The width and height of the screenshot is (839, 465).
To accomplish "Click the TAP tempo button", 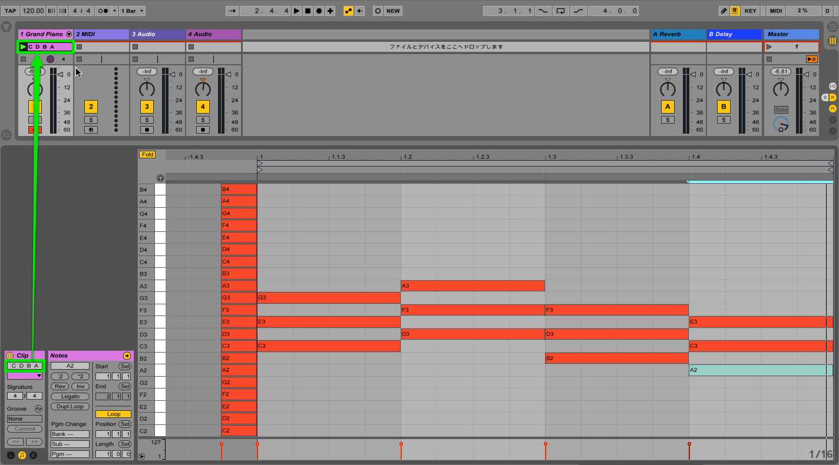I will coord(11,11).
